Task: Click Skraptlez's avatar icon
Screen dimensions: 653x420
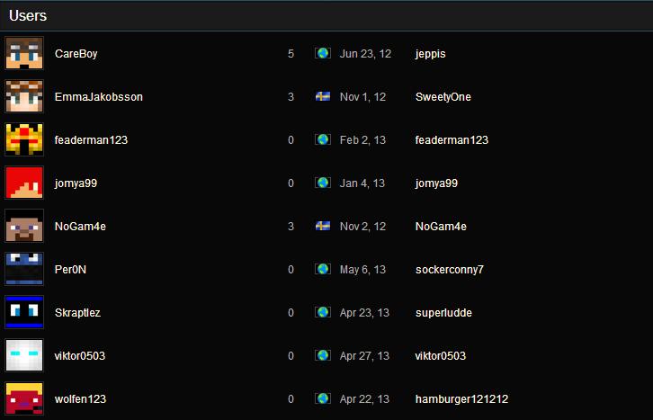Action: 24,313
